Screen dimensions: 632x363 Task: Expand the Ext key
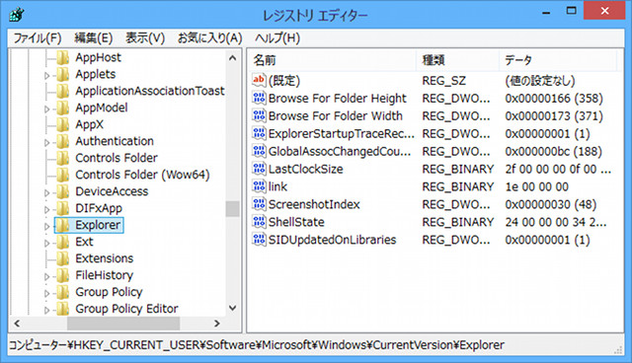point(46,243)
